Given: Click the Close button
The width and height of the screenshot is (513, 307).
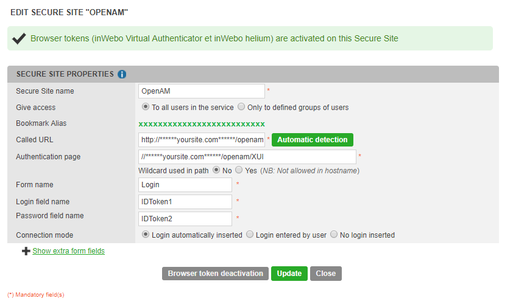Looking at the screenshot, I should (x=326, y=274).
